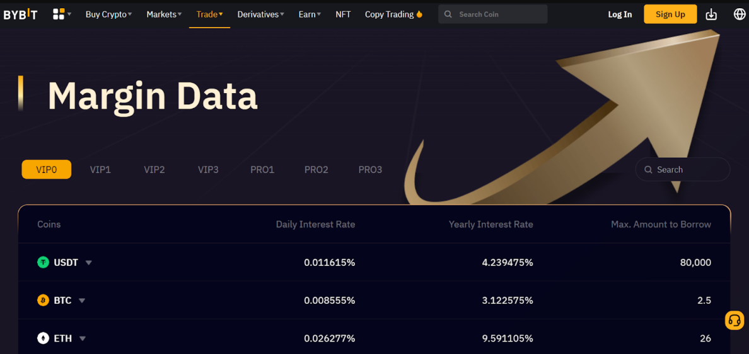The height and width of the screenshot is (354, 749).
Task: Open the Derivatives menu
Action: [260, 14]
